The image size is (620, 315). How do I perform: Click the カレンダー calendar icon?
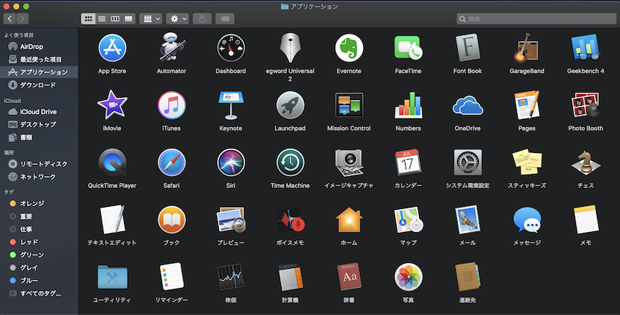[x=408, y=163]
